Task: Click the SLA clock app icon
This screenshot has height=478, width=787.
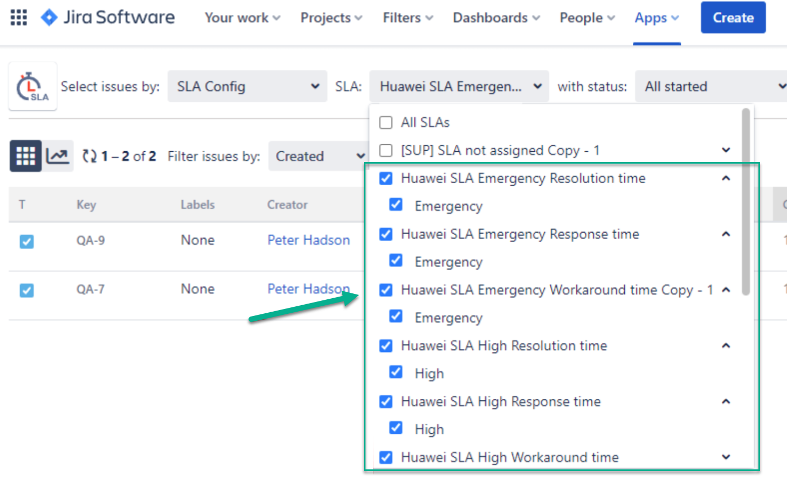Action: [x=33, y=87]
